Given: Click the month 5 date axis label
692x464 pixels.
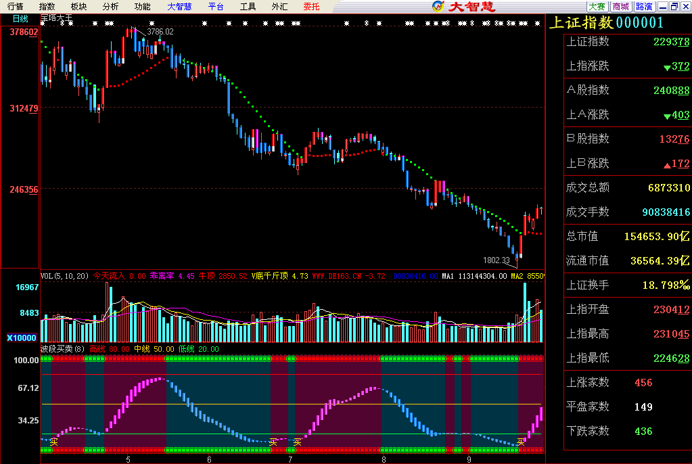Looking at the screenshot, I should coord(128,459).
